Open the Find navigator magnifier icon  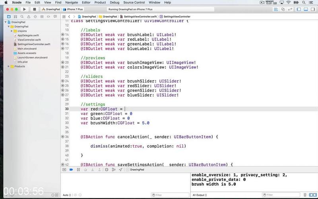point(22,17)
